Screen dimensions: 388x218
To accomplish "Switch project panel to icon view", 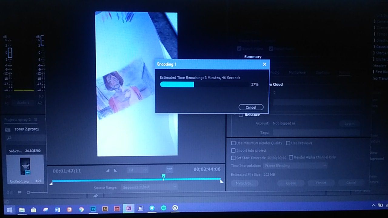I will coord(20,193).
